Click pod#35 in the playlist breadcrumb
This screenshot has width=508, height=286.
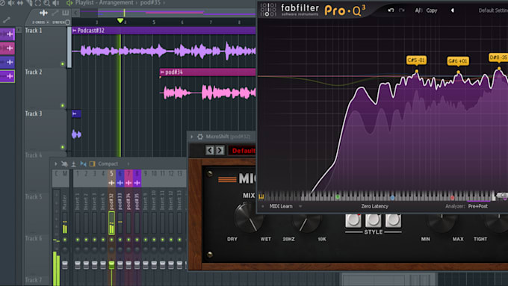point(150,3)
